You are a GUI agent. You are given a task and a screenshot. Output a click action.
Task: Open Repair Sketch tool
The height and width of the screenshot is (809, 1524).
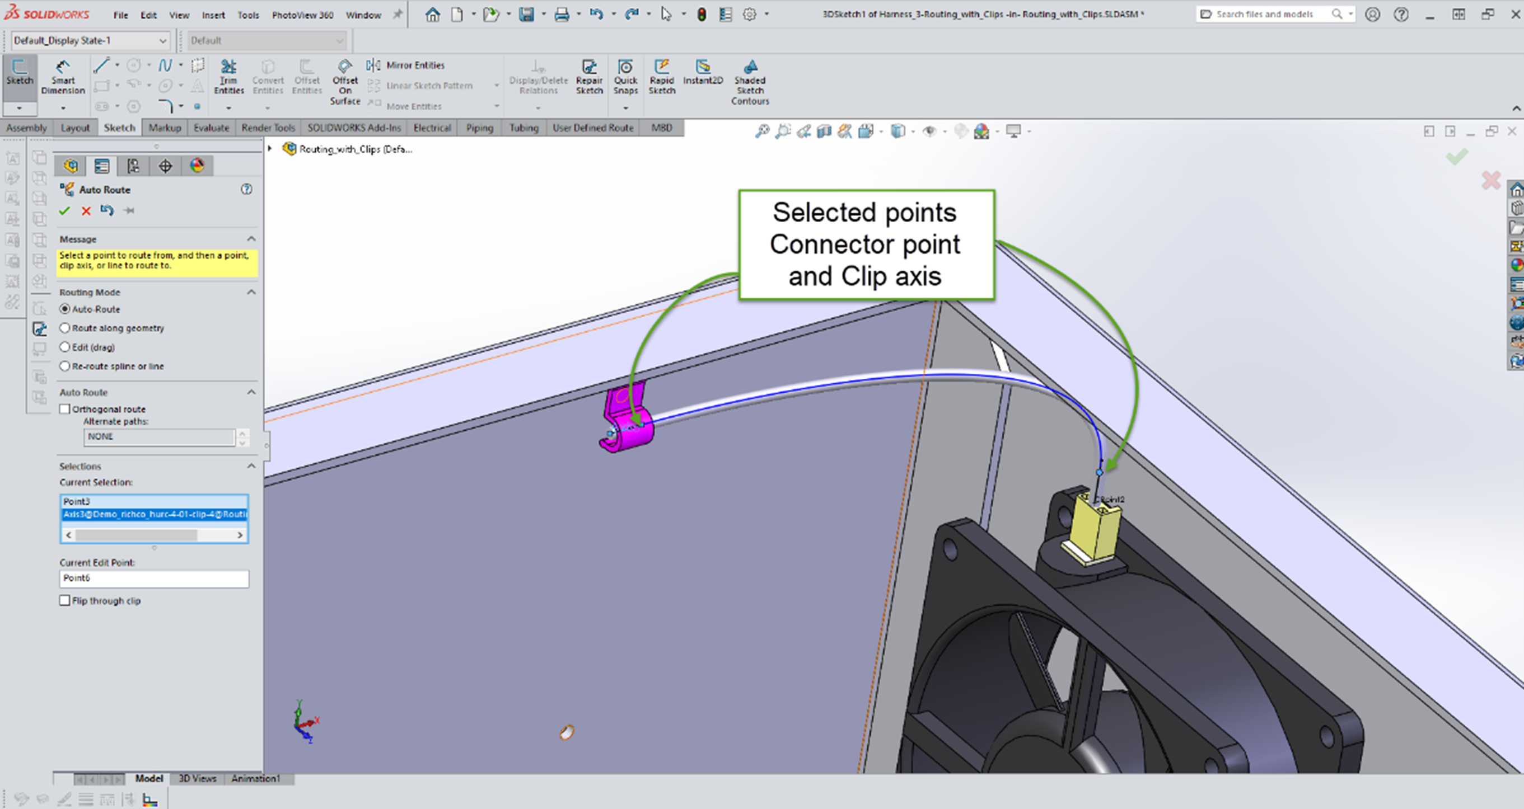(589, 77)
